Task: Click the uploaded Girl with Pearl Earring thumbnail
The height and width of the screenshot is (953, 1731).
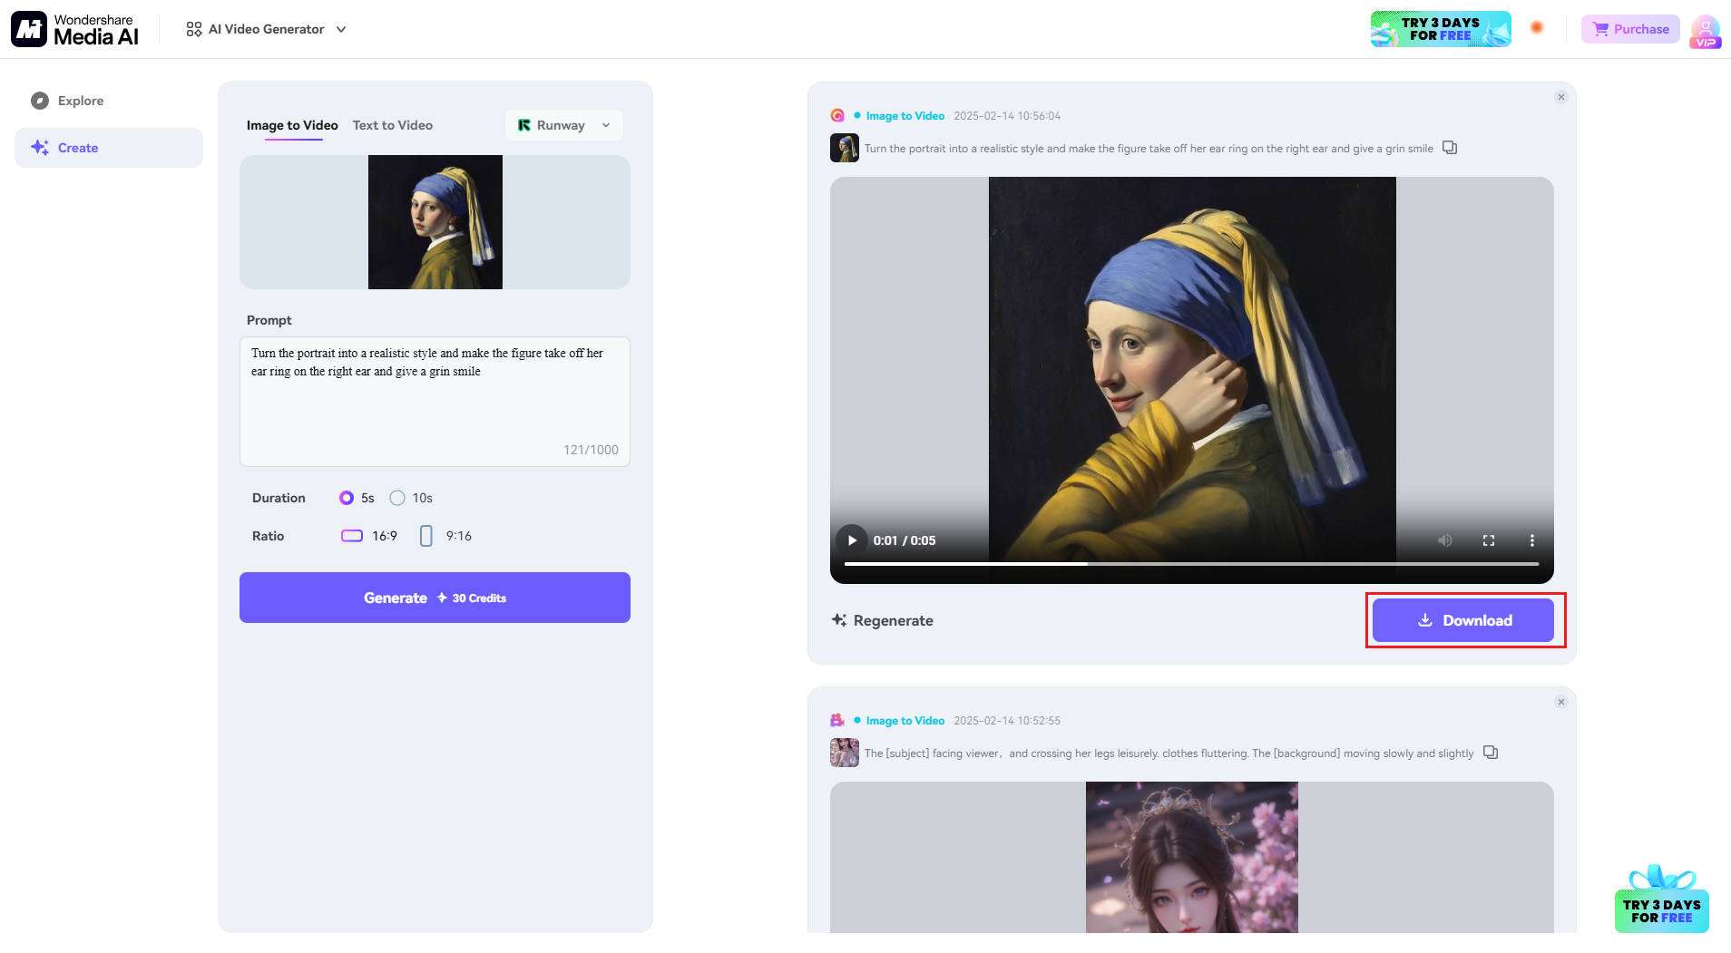Action: [x=435, y=222]
